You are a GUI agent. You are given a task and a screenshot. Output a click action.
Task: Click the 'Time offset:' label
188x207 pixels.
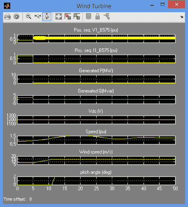click(15, 199)
